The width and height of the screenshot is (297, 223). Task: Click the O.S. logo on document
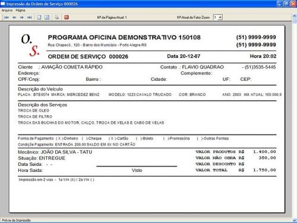click(x=30, y=45)
